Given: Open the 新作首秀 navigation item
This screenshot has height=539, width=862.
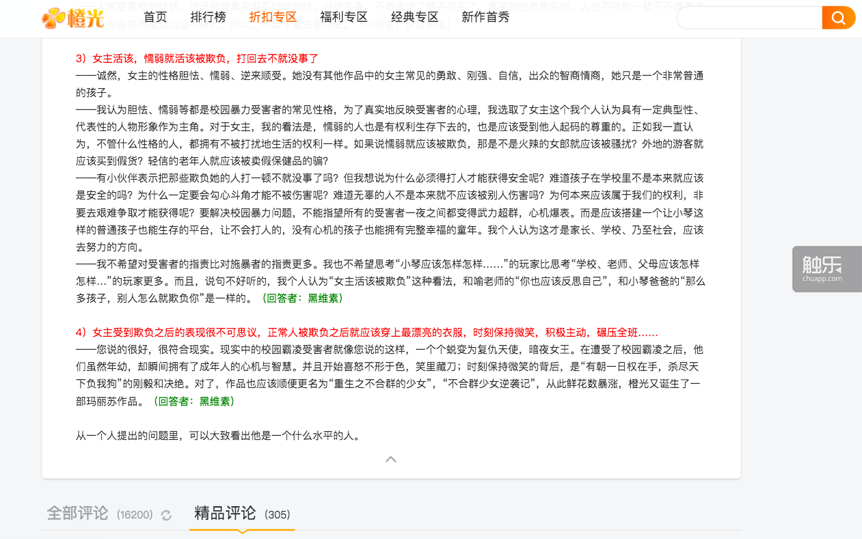Looking at the screenshot, I should click(486, 17).
